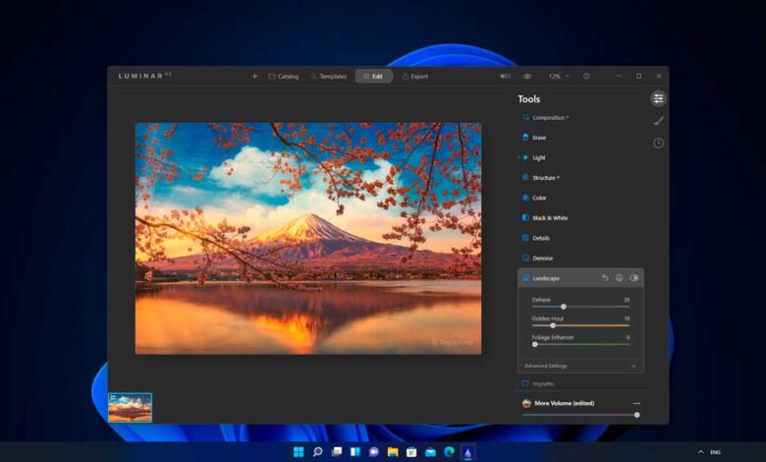Open the help question mark icon
Image resolution: width=766 pixels, height=462 pixels.
pos(586,76)
